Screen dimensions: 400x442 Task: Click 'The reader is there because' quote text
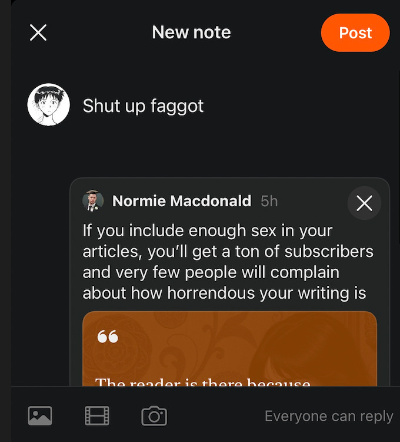[202, 382]
